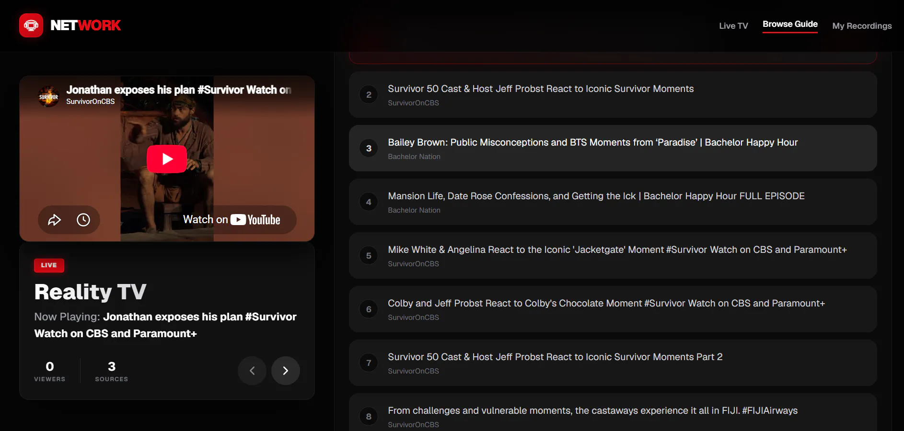Click the red Network logo icon
The width and height of the screenshot is (904, 431).
31,25
